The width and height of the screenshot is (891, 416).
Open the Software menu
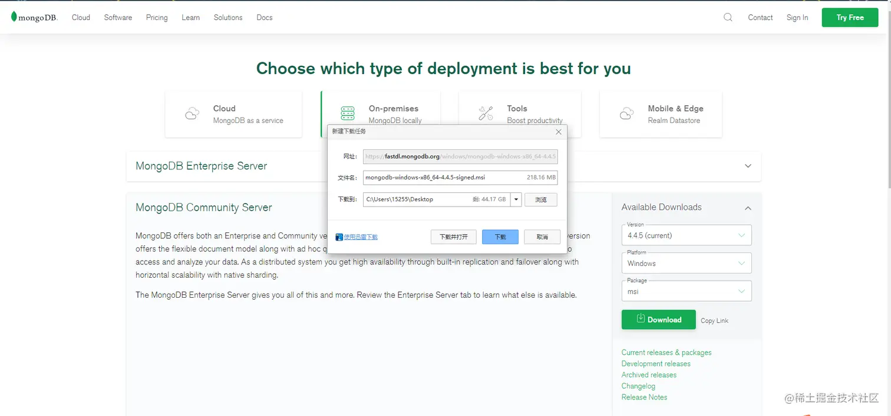click(118, 17)
